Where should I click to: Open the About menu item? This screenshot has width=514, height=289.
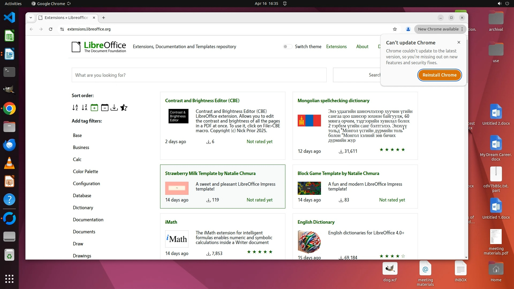click(362, 47)
